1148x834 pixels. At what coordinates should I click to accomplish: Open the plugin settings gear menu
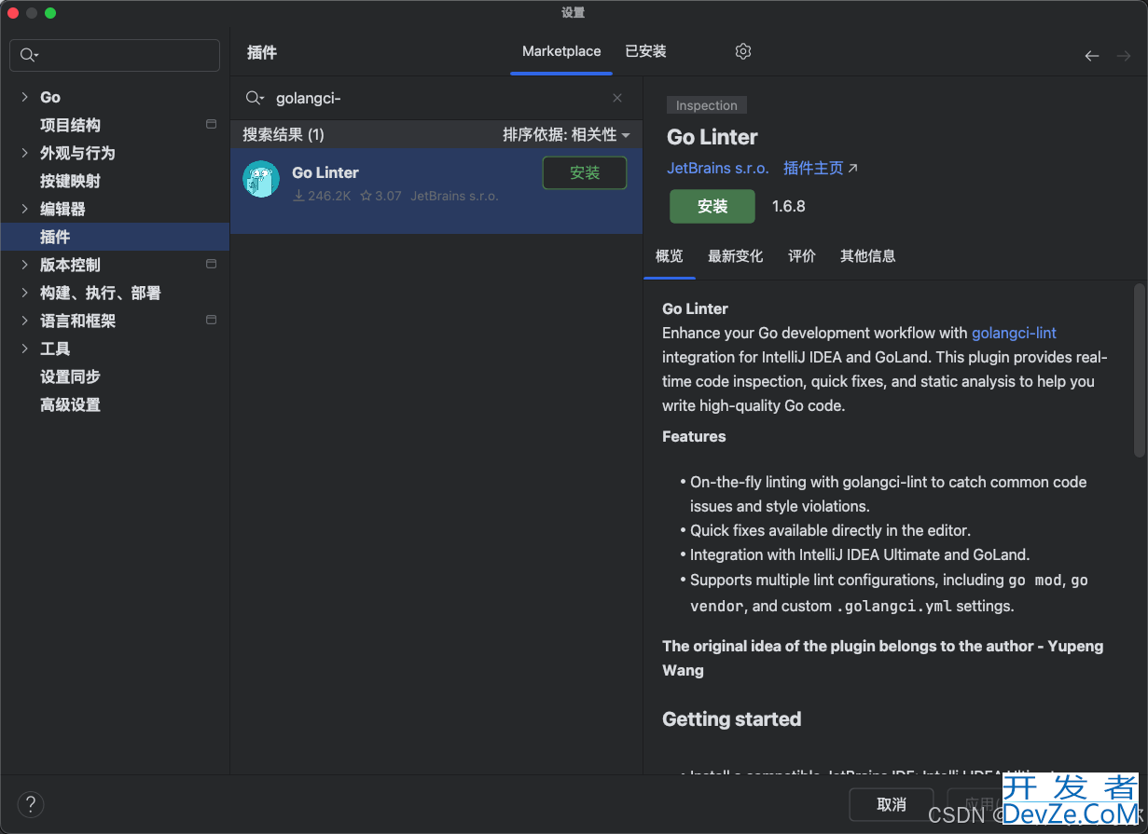click(x=743, y=52)
